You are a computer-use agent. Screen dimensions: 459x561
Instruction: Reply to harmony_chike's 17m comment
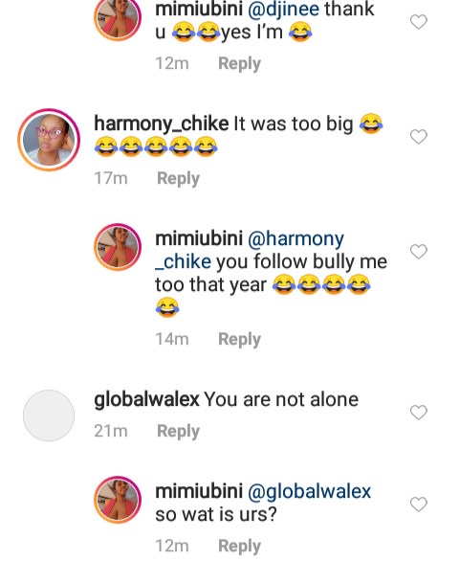(x=179, y=178)
